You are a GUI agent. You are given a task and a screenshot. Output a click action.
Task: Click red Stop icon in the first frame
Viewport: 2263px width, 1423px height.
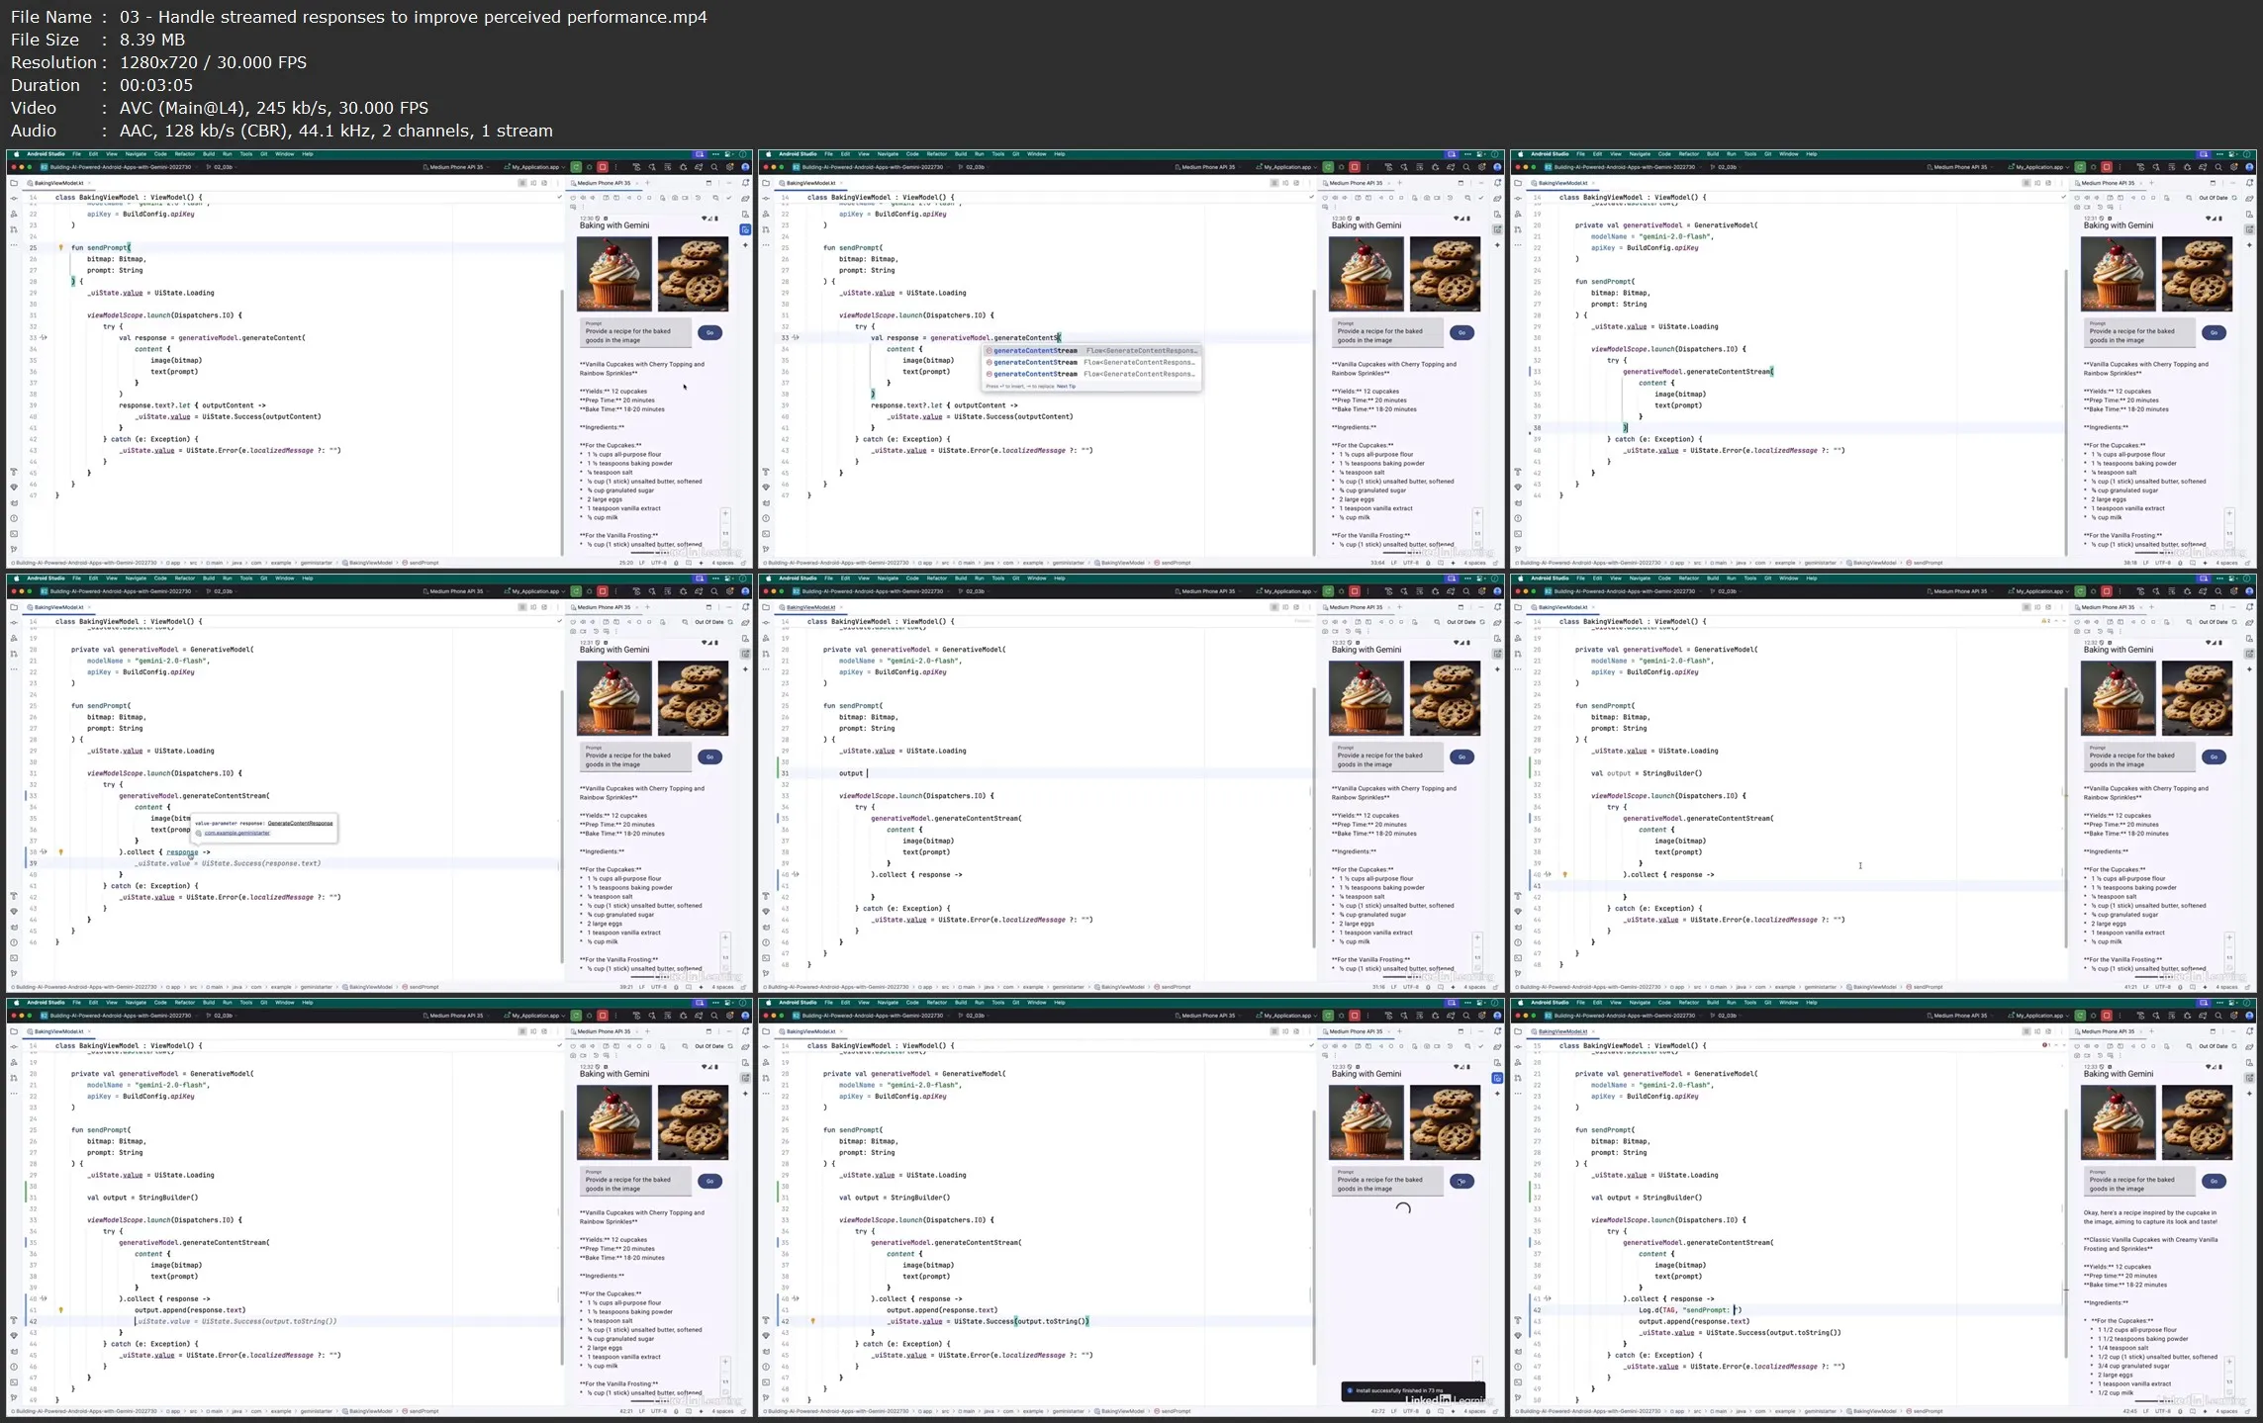603,167
